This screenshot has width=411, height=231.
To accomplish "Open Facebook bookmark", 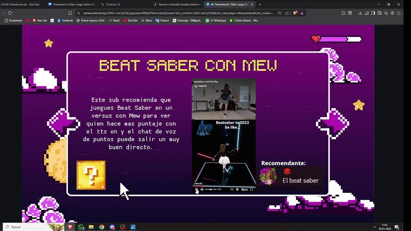I will (65, 21).
